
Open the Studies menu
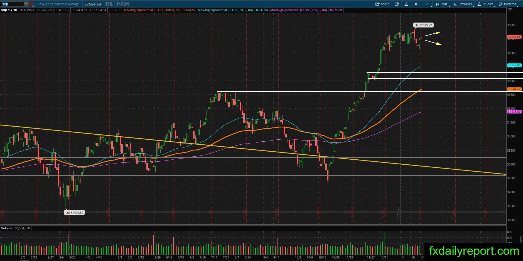485,4
